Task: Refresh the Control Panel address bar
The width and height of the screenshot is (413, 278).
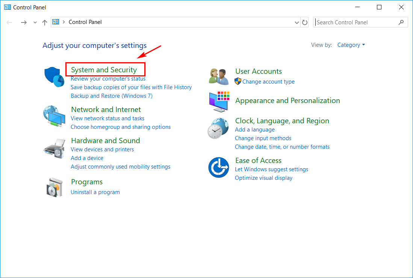Action: [305, 22]
